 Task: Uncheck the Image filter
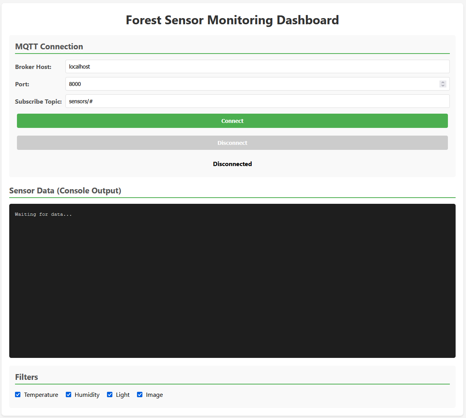(x=140, y=394)
